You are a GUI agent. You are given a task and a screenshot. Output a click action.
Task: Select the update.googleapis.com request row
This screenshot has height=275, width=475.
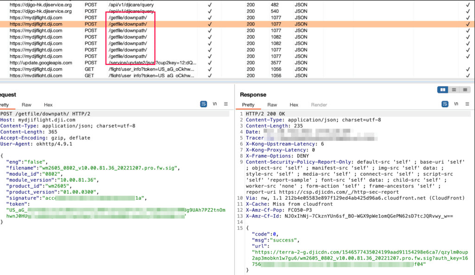click(x=237, y=63)
